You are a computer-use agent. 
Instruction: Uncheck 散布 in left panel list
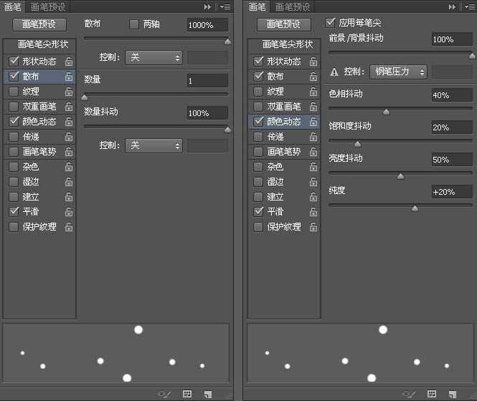coord(14,76)
